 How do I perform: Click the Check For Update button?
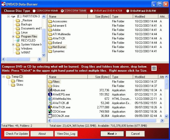tap(17, 134)
